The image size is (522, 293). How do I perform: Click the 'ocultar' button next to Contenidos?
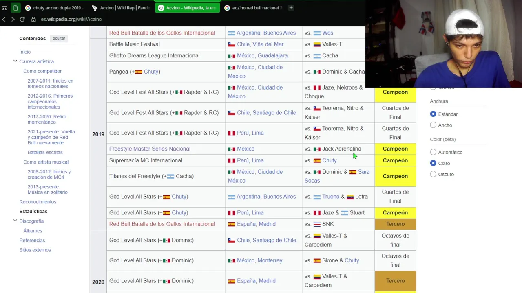pyautogui.click(x=59, y=38)
